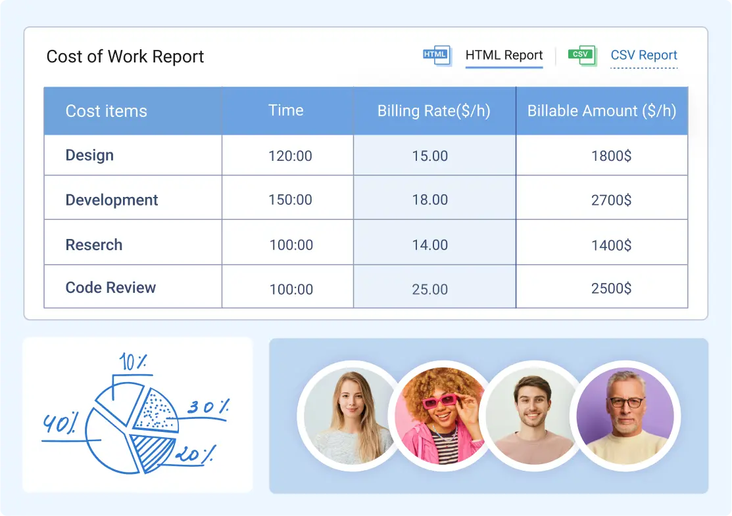The image size is (732, 516).
Task: Click the Code Review row label
Action: click(x=110, y=288)
